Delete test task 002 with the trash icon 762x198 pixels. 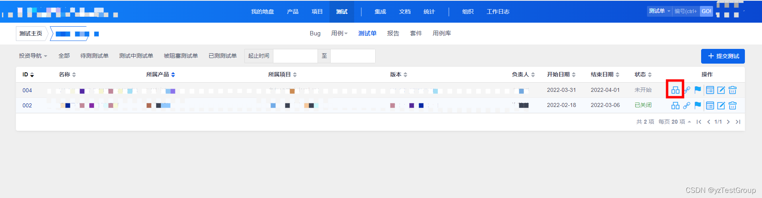733,105
